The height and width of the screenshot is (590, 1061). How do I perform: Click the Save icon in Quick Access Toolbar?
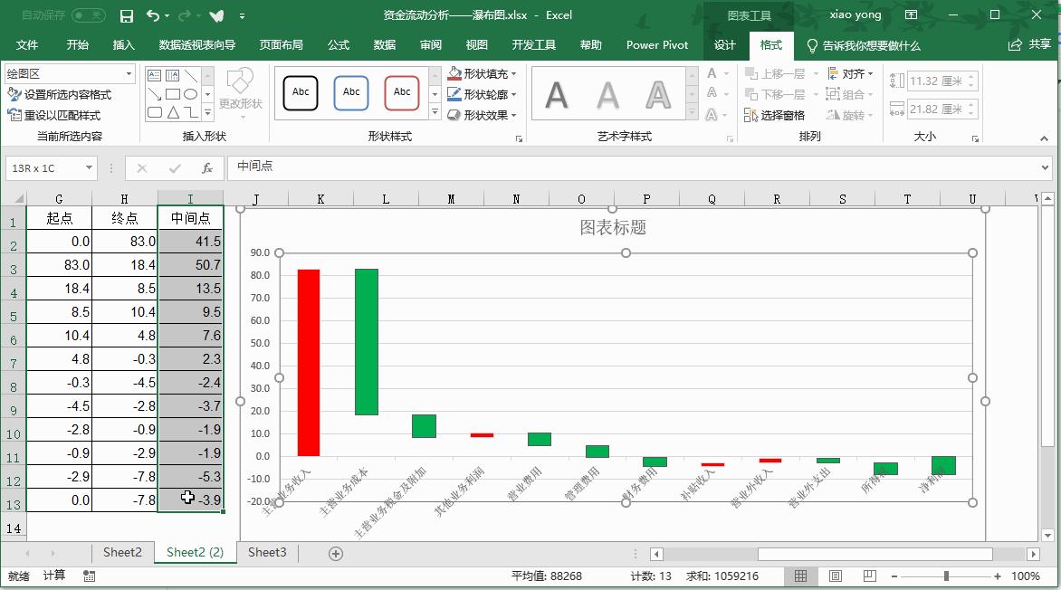pos(127,15)
